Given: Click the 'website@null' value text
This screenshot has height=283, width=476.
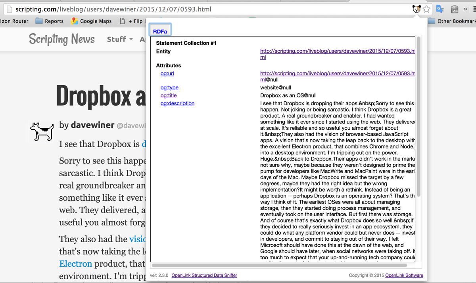Looking at the screenshot, I should (x=276, y=88).
